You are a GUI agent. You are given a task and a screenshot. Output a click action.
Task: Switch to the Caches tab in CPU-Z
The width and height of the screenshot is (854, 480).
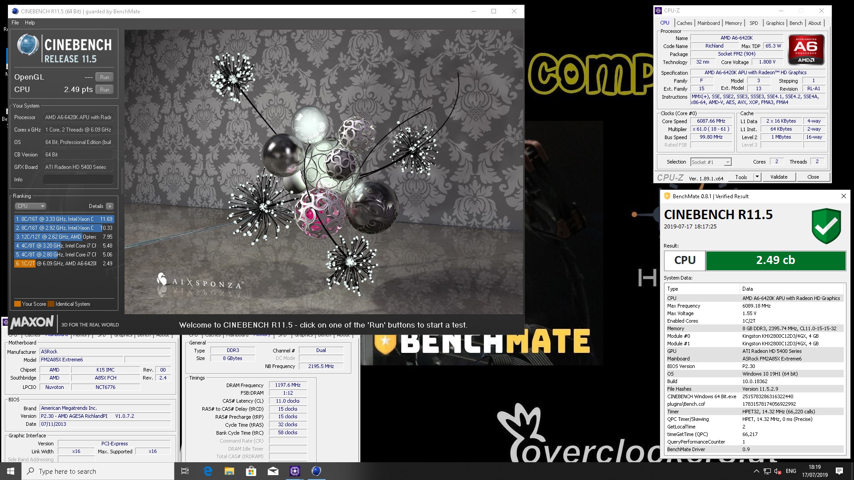pyautogui.click(x=684, y=23)
